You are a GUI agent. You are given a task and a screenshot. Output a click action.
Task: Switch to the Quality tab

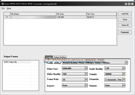49,57
